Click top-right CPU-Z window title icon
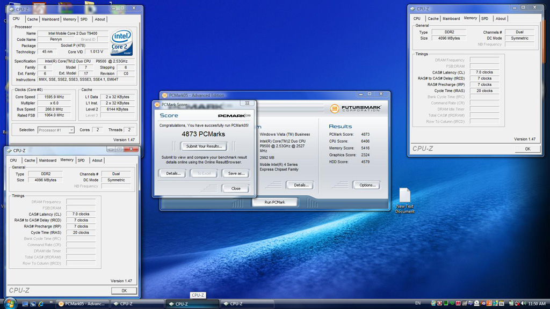Image resolution: width=550 pixels, height=309 pixels. (412, 9)
